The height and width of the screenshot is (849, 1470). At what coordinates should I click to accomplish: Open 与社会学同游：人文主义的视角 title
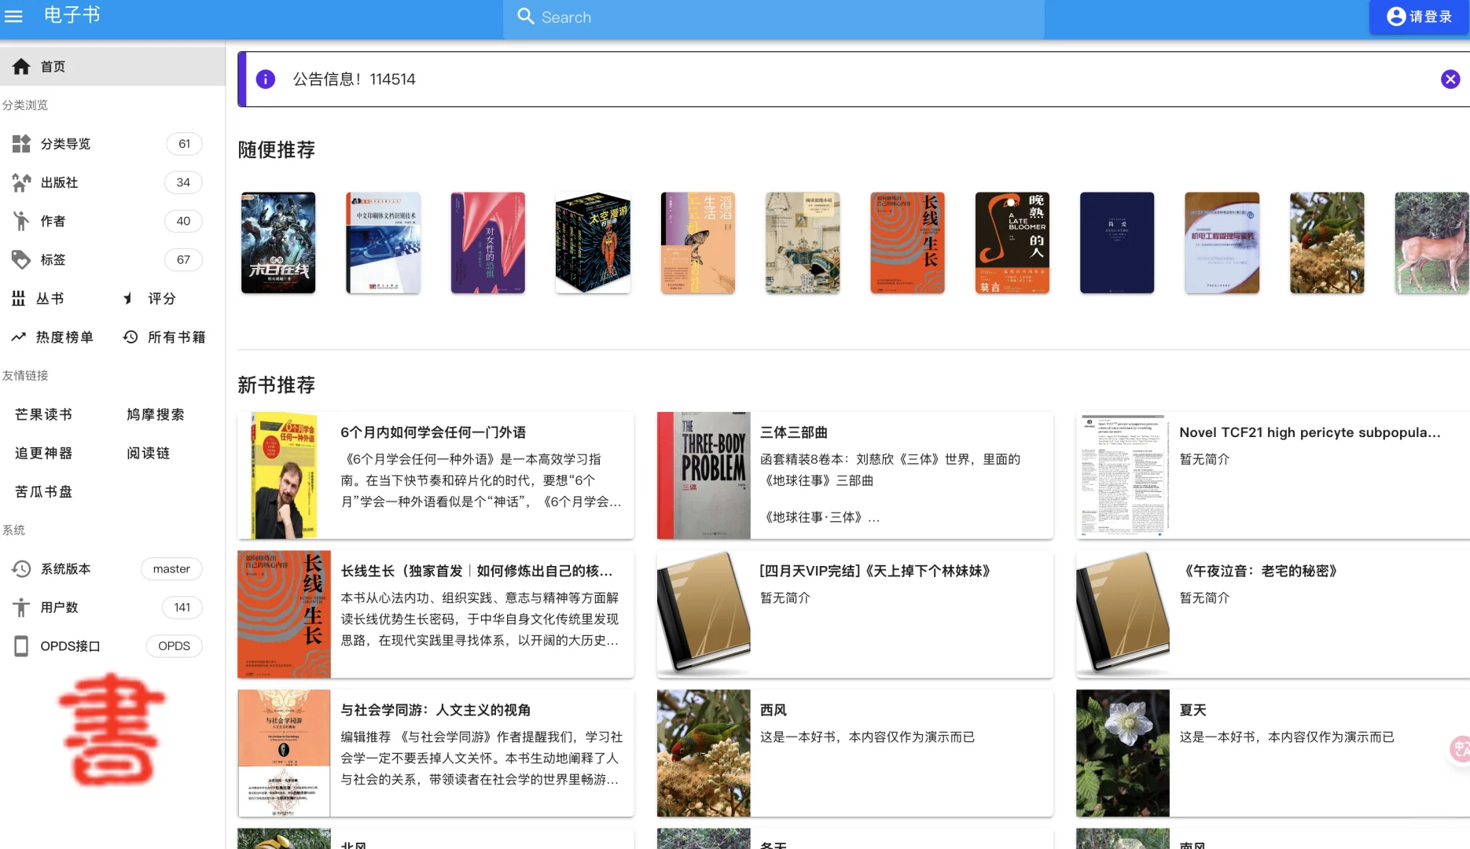435,710
